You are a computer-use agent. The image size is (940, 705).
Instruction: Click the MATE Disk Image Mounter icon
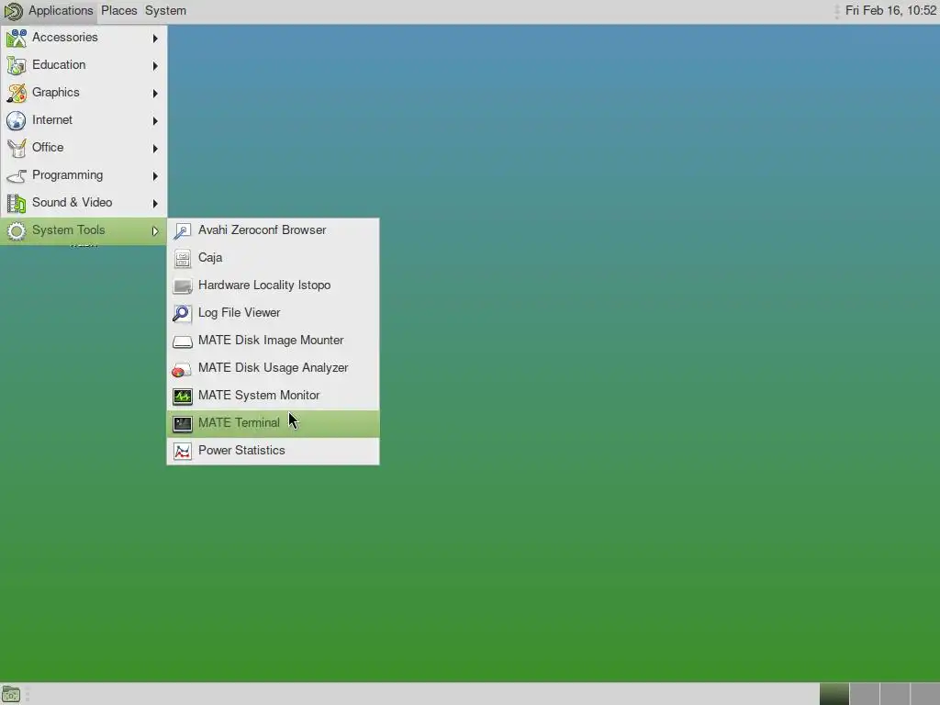(x=183, y=341)
